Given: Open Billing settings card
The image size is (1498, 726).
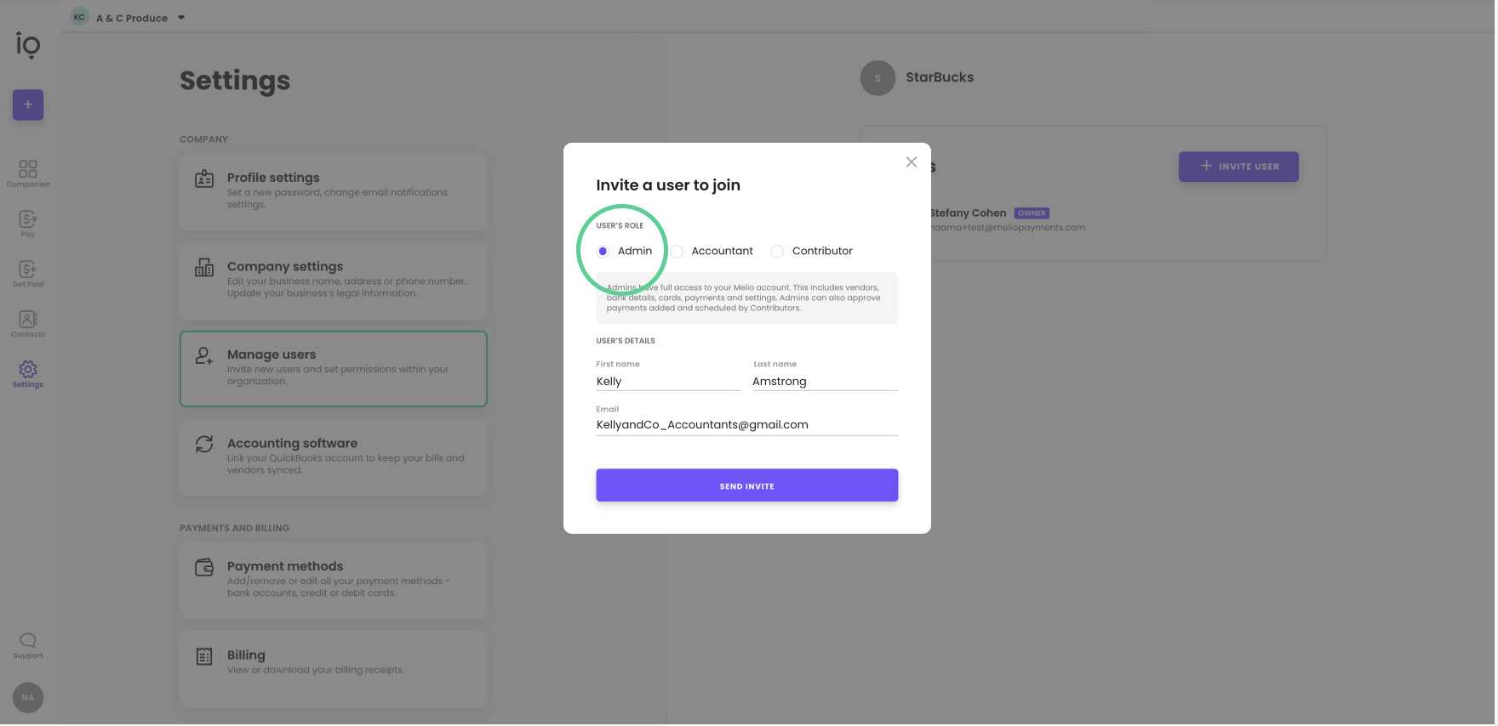Looking at the screenshot, I should pos(334,669).
